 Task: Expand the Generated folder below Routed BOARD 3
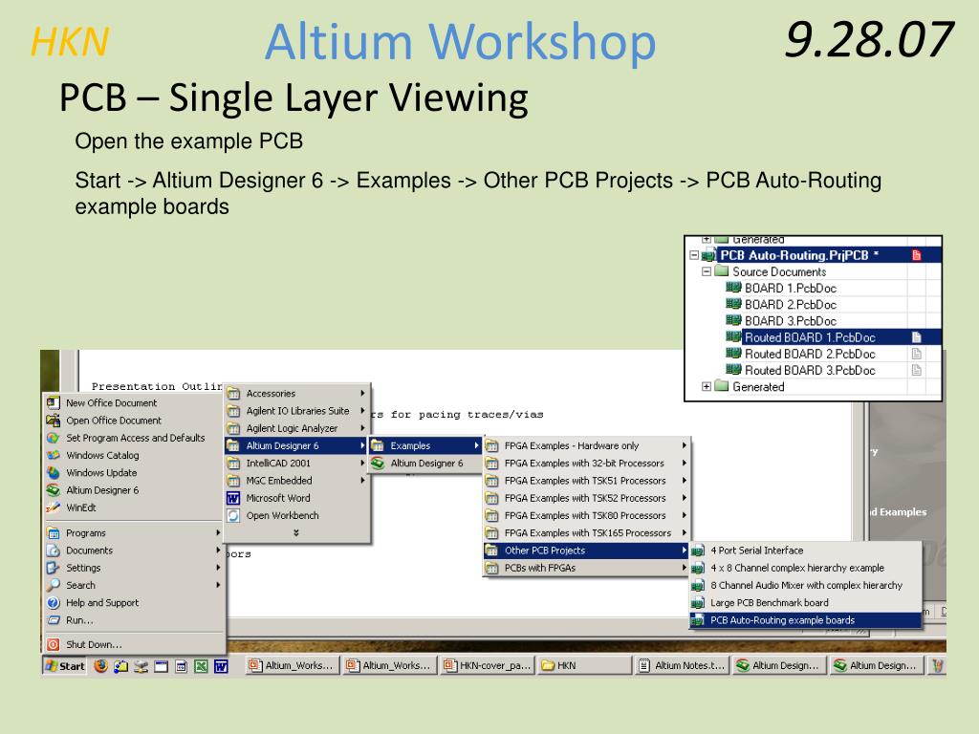707,386
